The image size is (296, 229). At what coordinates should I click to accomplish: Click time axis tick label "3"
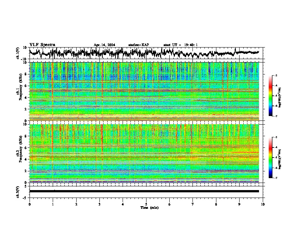point(99,204)
